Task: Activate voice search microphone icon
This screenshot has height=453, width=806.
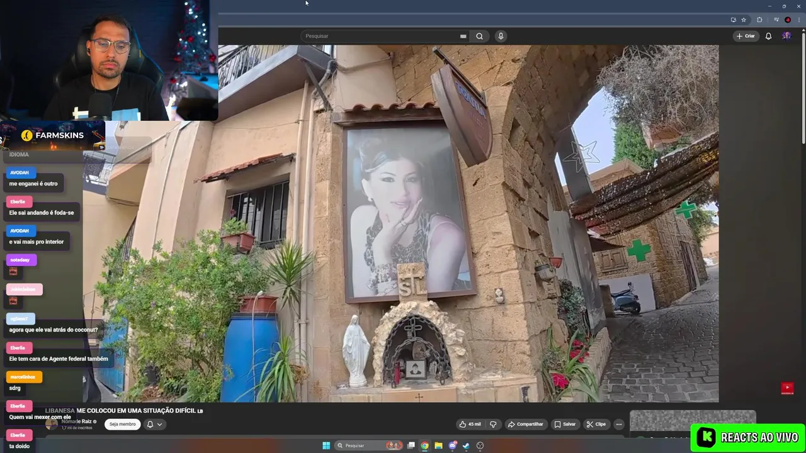Action: tap(501, 36)
